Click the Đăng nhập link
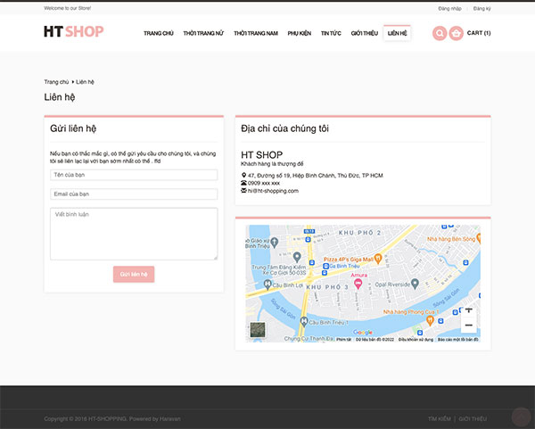Viewport: 535px width, 429px height. [449, 9]
